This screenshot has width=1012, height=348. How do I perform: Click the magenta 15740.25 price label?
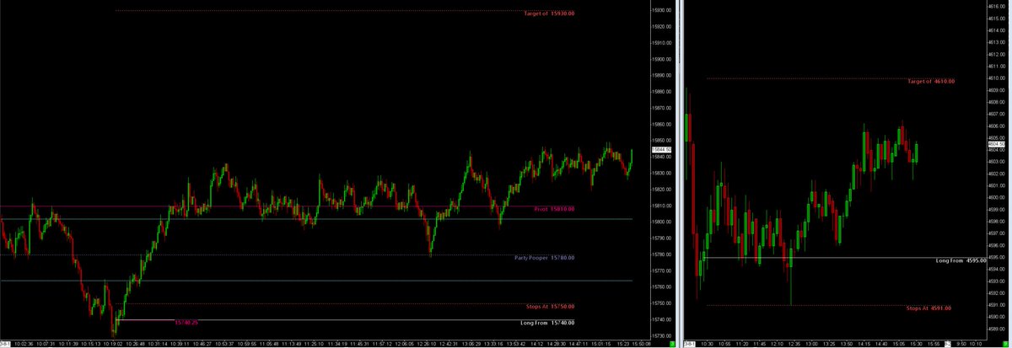tap(186, 322)
